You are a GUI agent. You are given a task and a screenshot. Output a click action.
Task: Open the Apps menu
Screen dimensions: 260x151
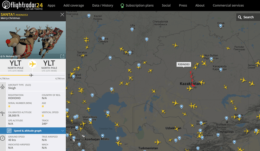pos(51,6)
